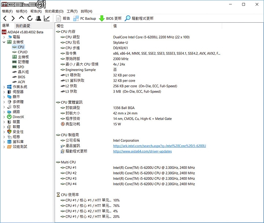Screen dimensions: 264x223
Task: Go up one level with up arrow
Action: (22, 18)
